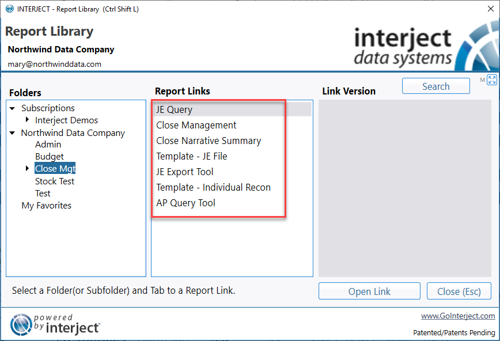Open the Stock Test folder
The image size is (500, 341).
point(55,181)
